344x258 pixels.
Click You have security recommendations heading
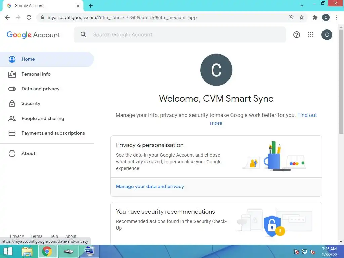165,212
